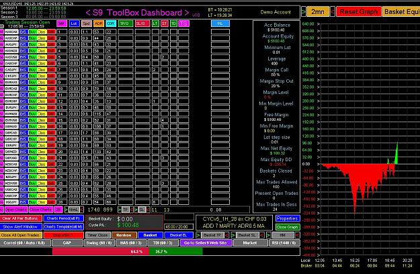This screenshot has height=274, width=420.
Task: Open the Go to Seller9 Web Site link
Action: (206, 243)
